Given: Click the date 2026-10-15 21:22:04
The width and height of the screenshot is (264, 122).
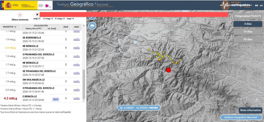Looking at the screenshot, I should click(x=33, y=50).
